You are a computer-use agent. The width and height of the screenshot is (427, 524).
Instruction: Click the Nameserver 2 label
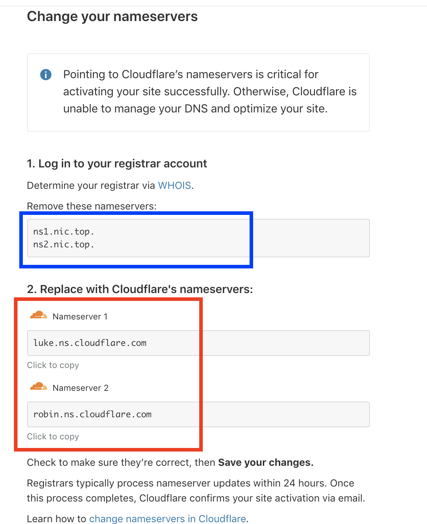point(80,388)
